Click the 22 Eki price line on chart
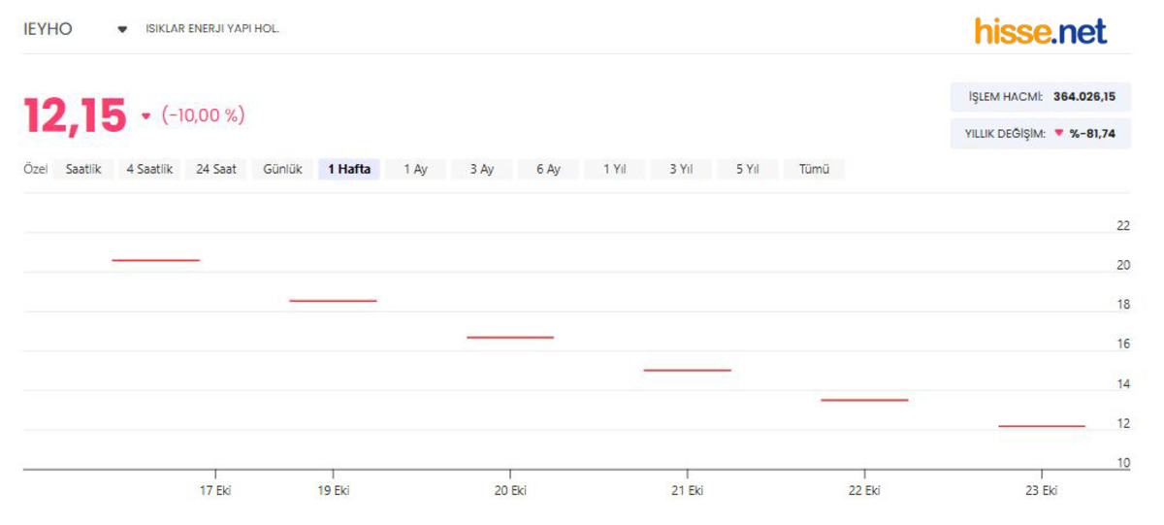 [x=864, y=400]
